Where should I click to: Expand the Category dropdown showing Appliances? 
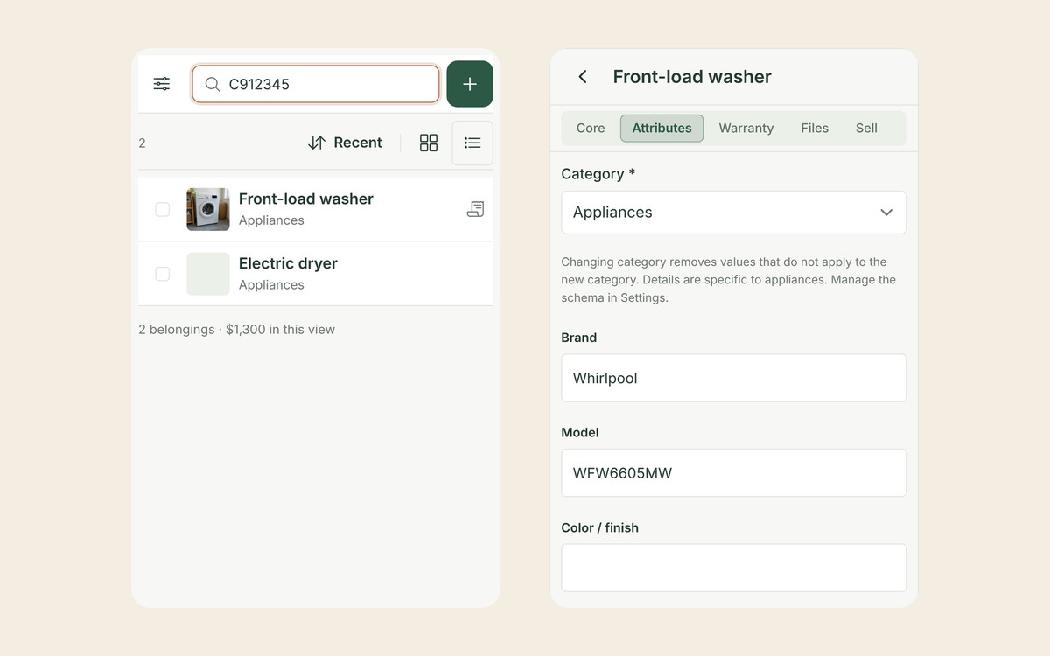734,213
